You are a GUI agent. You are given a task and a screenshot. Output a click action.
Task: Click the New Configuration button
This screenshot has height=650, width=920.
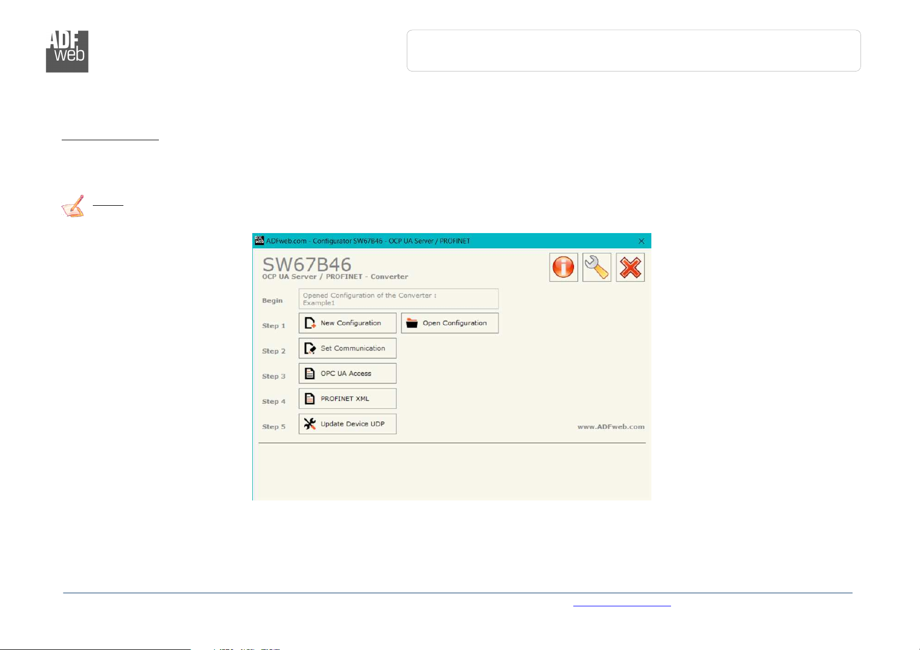(347, 323)
